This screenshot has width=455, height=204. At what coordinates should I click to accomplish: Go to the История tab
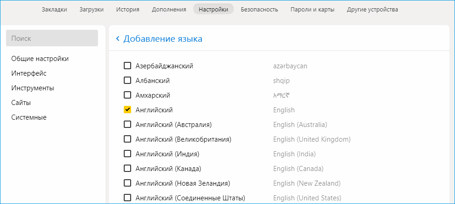[x=127, y=10]
